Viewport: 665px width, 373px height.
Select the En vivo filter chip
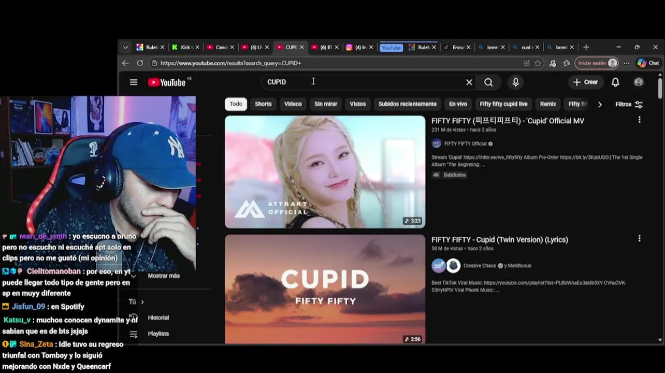click(x=458, y=104)
